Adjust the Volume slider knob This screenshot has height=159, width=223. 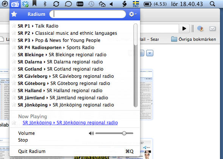(124, 133)
